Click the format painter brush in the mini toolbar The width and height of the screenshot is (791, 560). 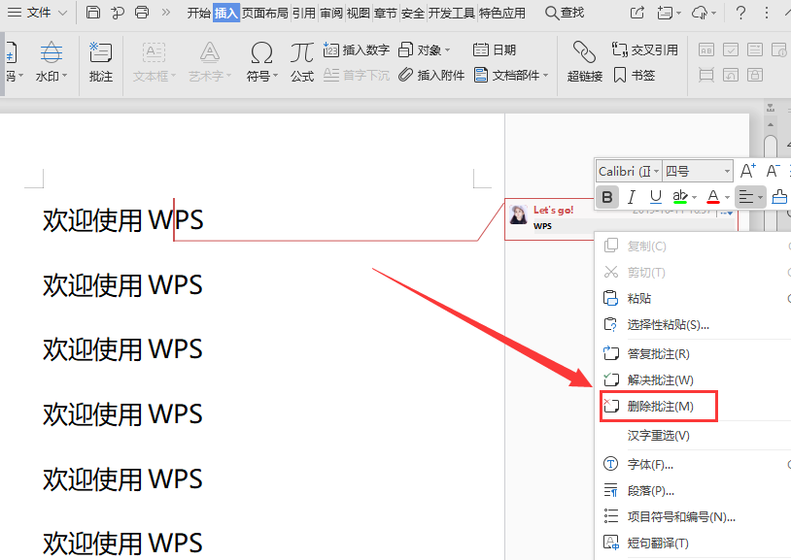(780, 197)
